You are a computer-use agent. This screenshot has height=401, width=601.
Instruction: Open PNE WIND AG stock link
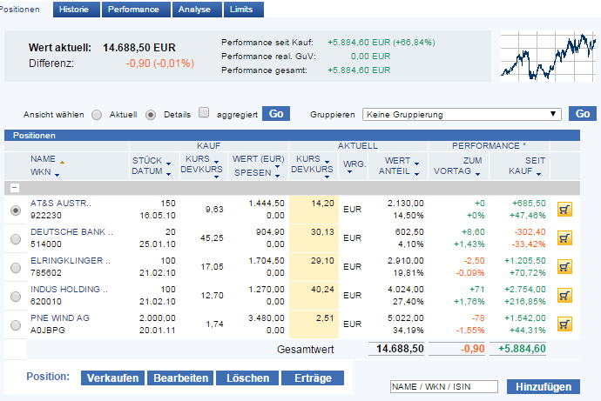click(60, 318)
